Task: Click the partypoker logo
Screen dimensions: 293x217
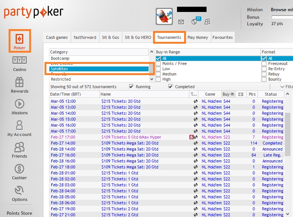Action: [x=34, y=12]
